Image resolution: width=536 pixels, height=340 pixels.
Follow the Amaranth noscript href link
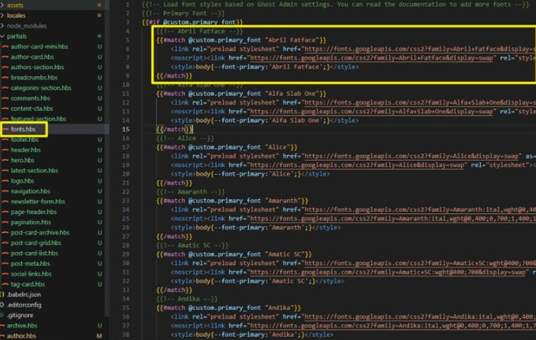[x=393, y=219]
